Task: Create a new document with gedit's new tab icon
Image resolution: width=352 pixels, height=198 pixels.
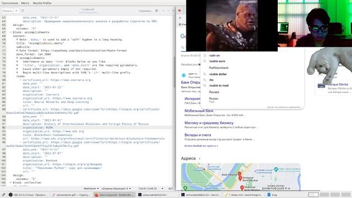Action: (x=23, y=11)
